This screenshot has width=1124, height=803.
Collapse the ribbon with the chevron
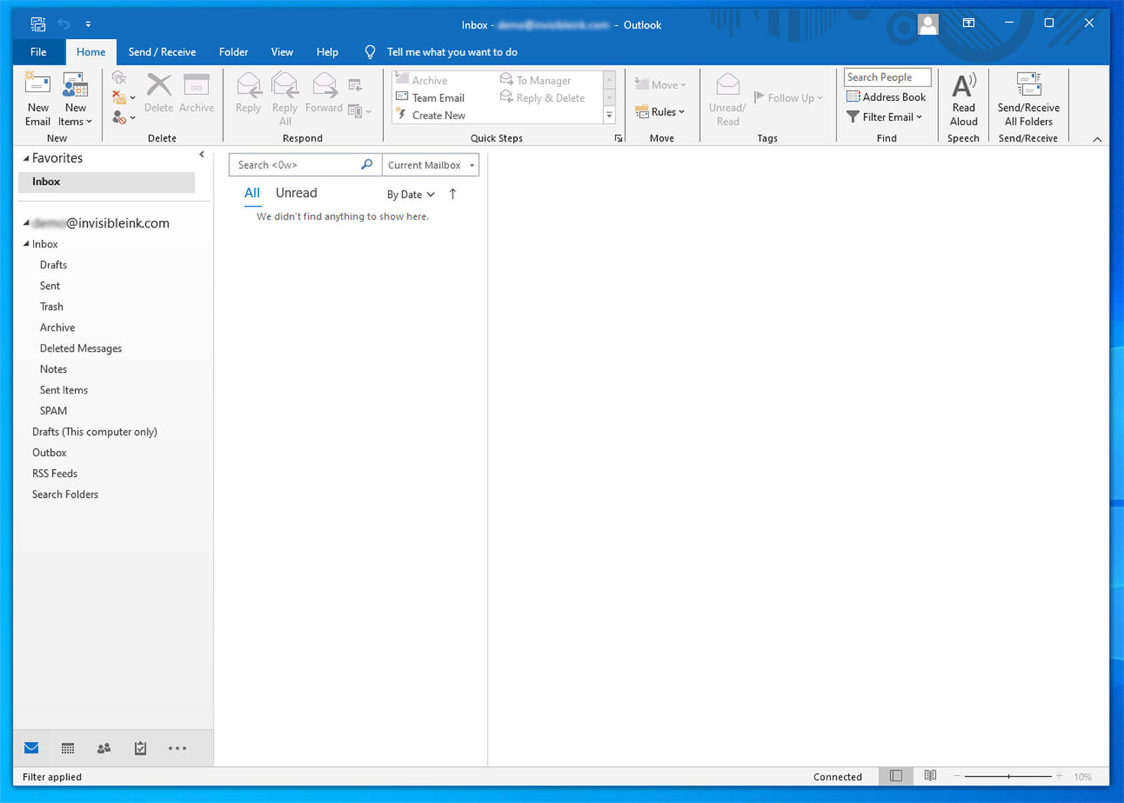tap(1097, 139)
